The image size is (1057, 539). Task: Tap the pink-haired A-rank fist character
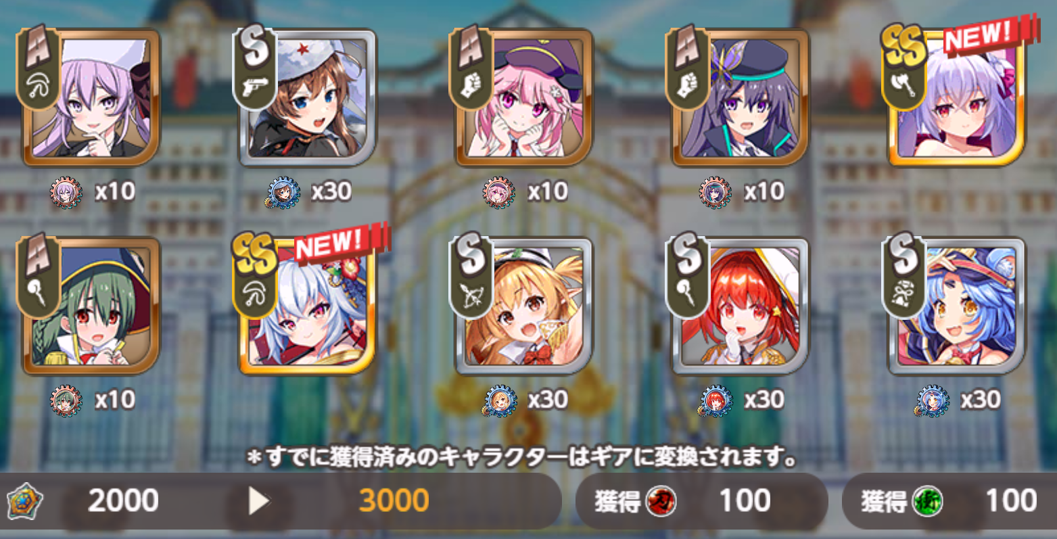524,97
